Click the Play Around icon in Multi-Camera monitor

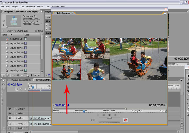tap(93, 120)
